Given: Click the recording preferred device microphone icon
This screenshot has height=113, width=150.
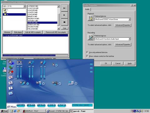Looking at the screenshot, I should click(90, 37).
